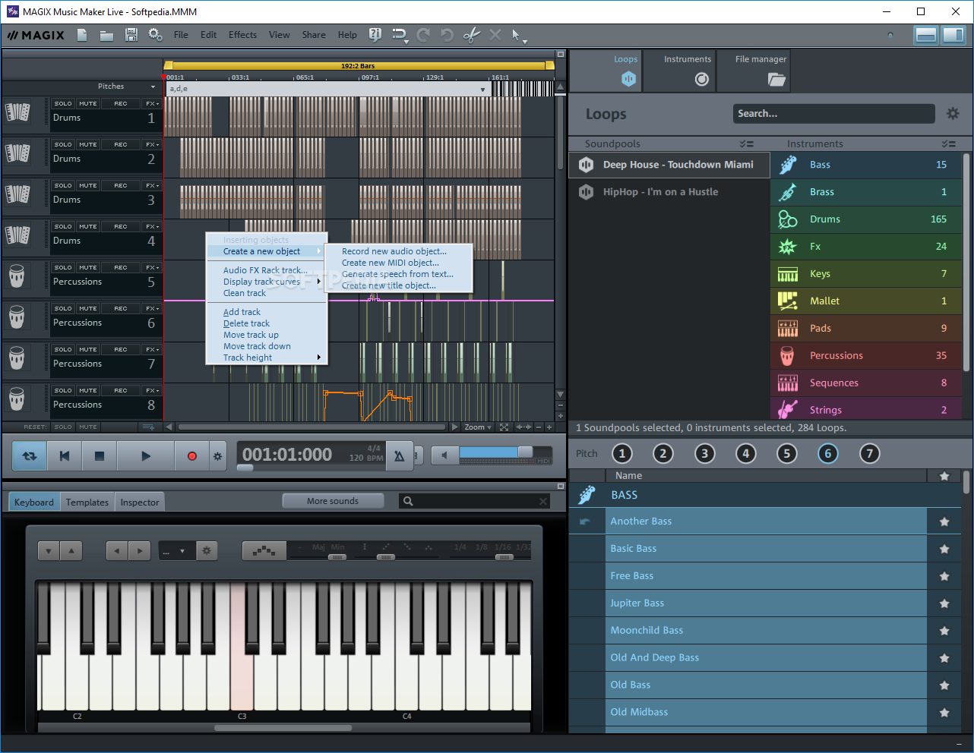Open keyboard settings gear icon
This screenshot has width=974, height=753.
207,551
